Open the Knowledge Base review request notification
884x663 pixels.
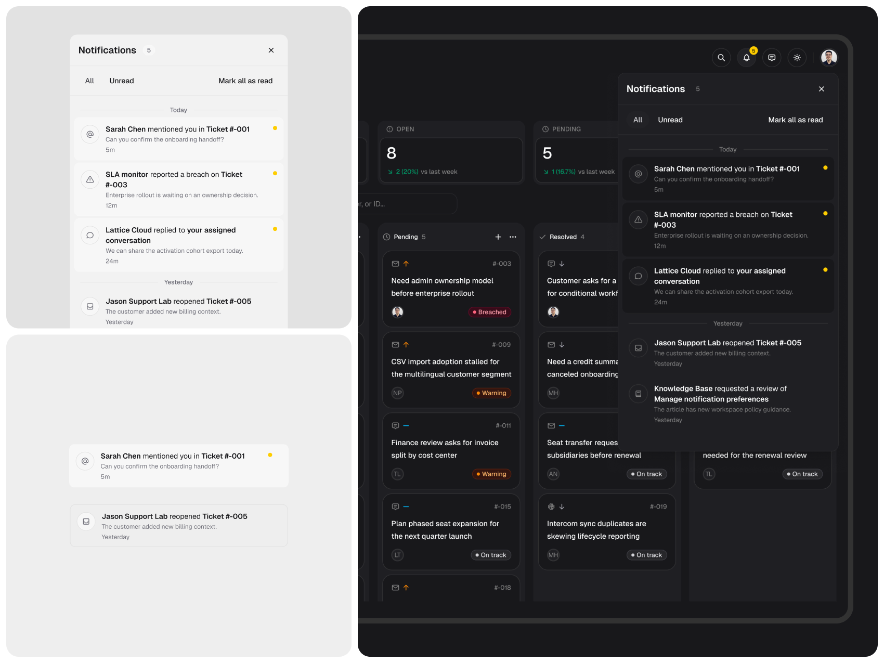[x=728, y=404]
